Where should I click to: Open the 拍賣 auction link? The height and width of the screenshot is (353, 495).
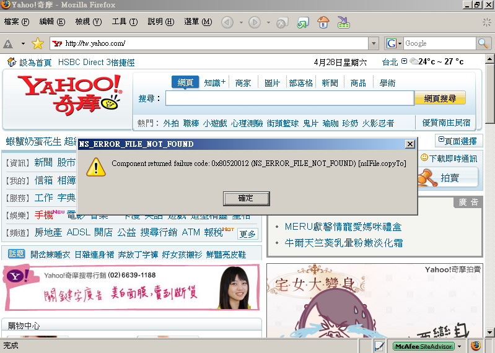coord(450,178)
